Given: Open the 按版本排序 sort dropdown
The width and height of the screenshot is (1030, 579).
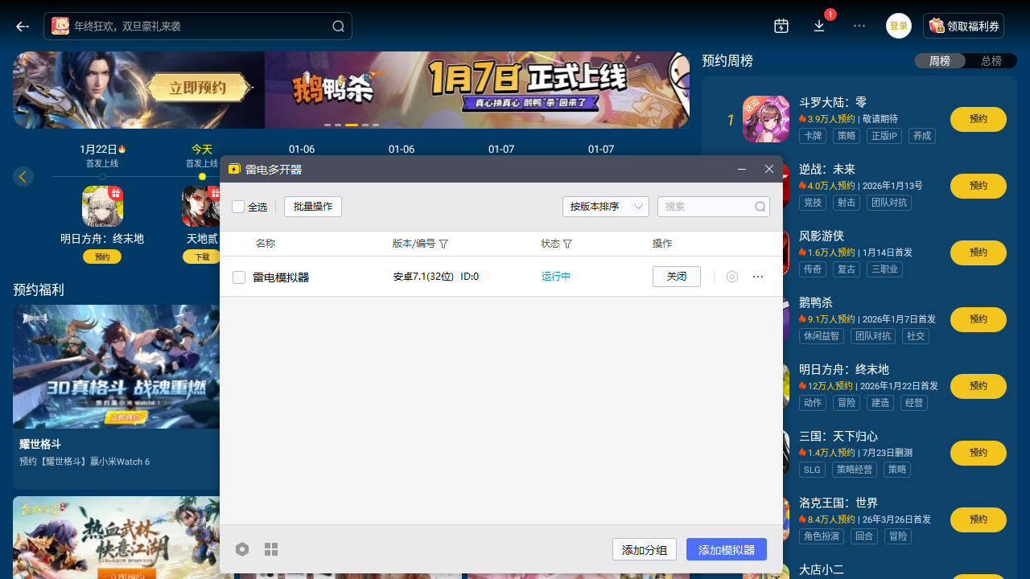Looking at the screenshot, I should 605,207.
